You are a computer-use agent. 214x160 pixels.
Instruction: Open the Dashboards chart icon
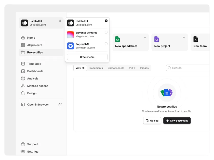click(x=23, y=71)
